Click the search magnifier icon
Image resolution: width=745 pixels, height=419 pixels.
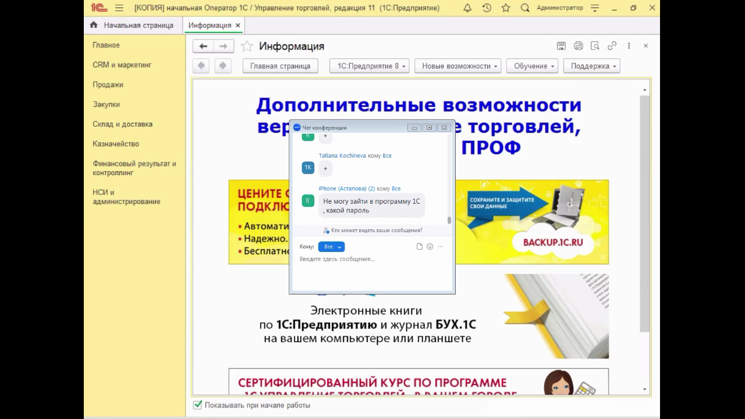(x=525, y=8)
